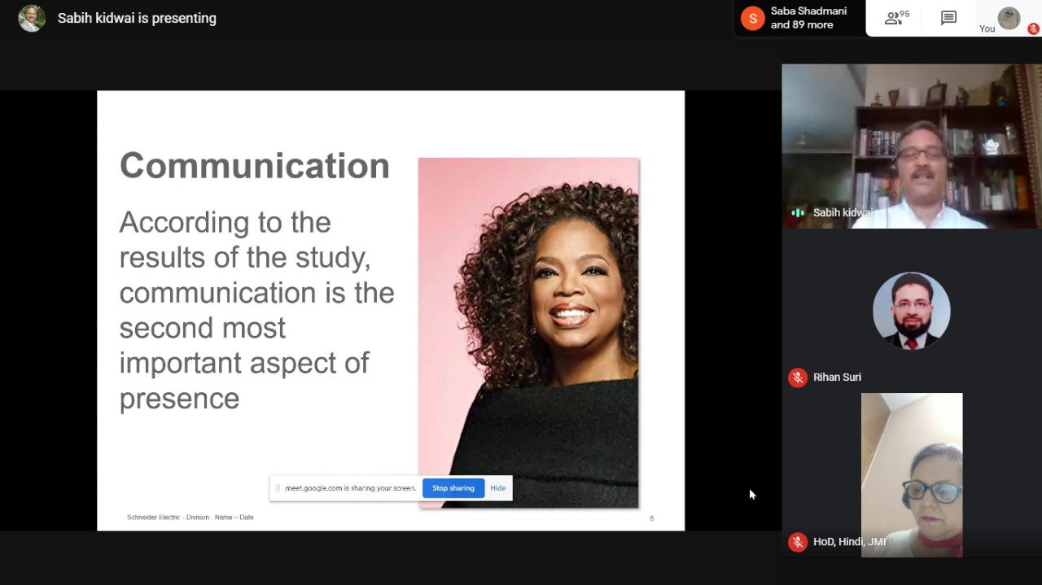Screen dimensions: 1042x585
Task: Click the 'Saba Shadmani and 89 more' text
Action: tap(808, 18)
